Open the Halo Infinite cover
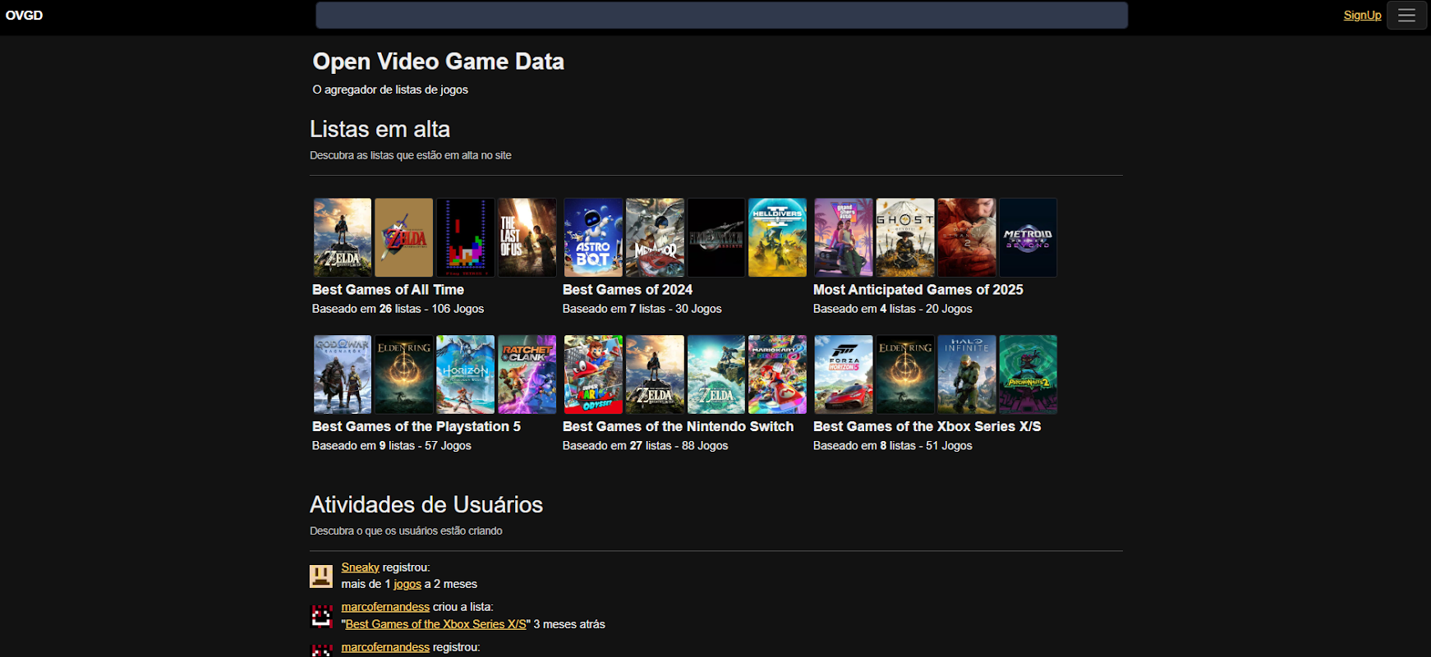 967,374
